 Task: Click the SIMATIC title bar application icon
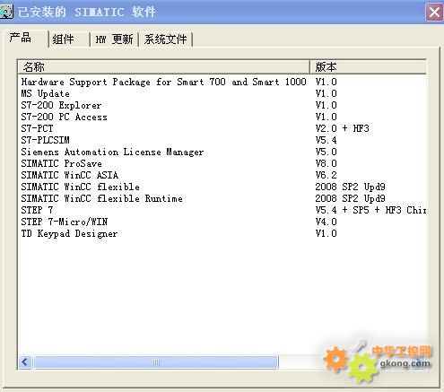(x=6, y=12)
